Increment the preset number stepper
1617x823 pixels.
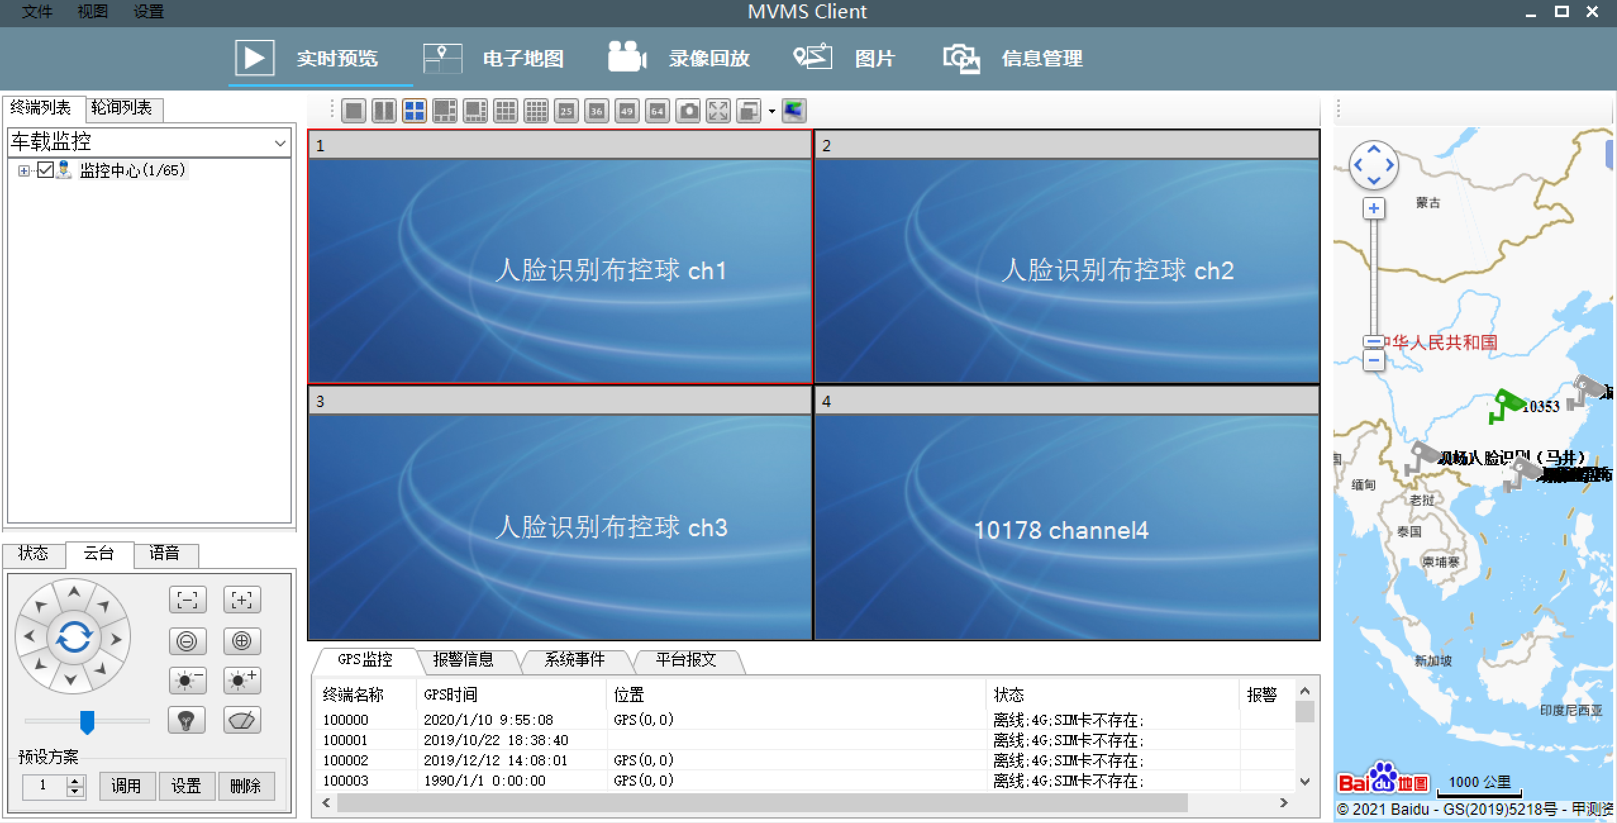tap(75, 780)
